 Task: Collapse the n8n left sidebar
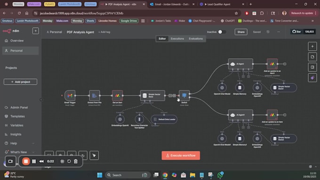(x=41, y=100)
